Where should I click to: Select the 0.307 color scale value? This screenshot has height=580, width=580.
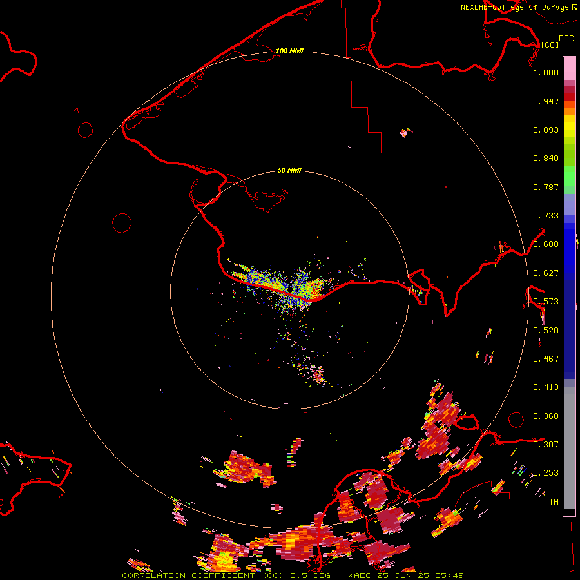pyautogui.click(x=546, y=444)
